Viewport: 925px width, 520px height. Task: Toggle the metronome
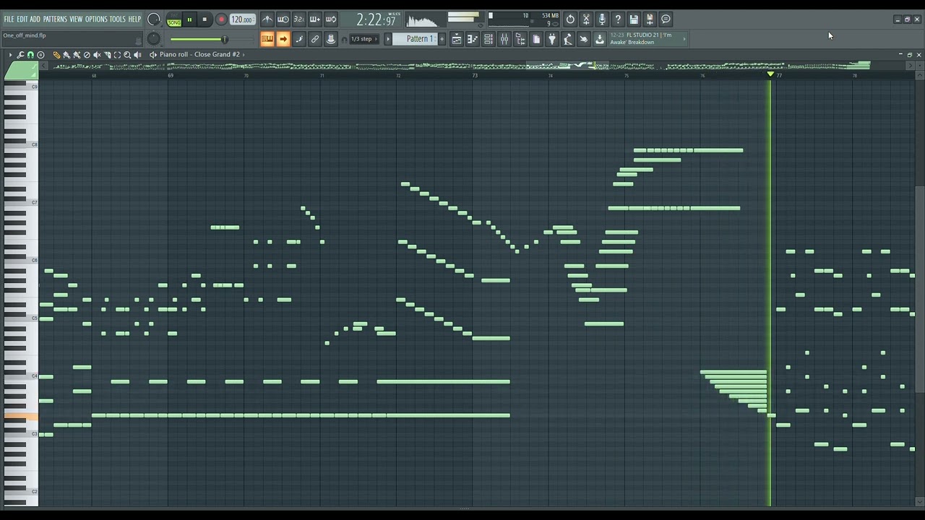pyautogui.click(x=267, y=19)
